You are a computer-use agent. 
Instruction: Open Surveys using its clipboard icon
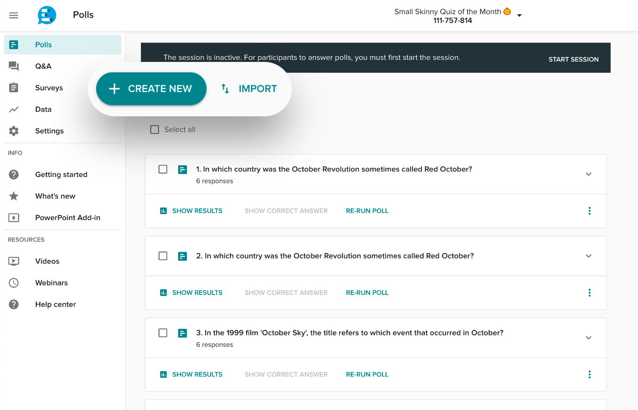click(14, 87)
